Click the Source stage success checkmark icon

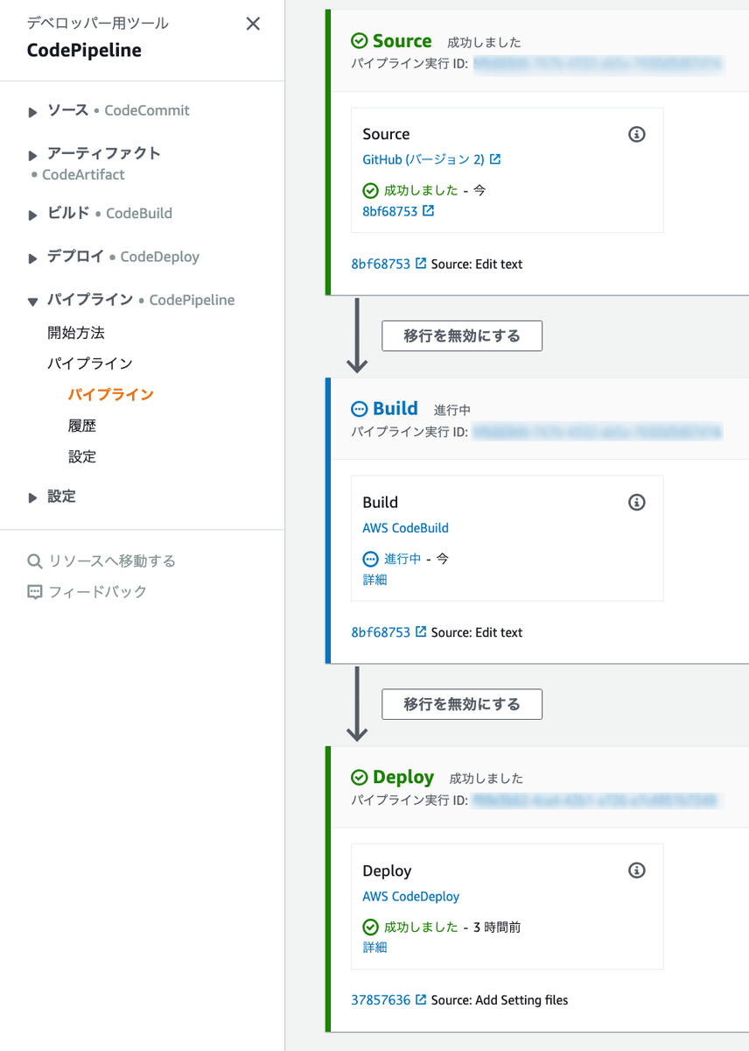coord(359,41)
